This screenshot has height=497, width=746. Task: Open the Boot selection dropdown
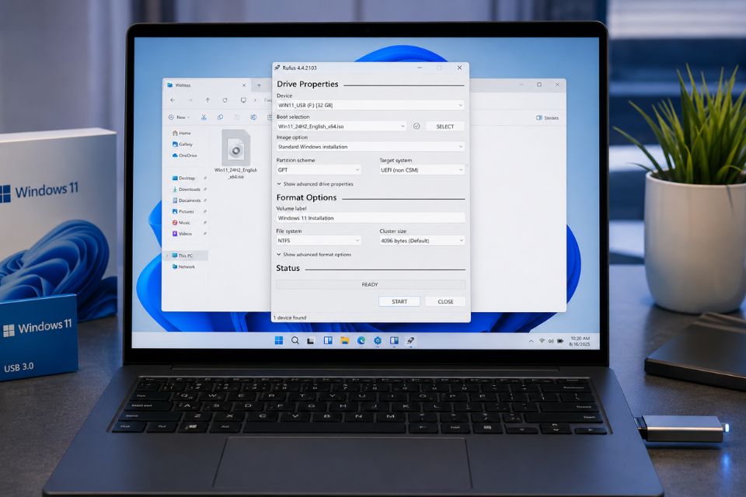coord(341,126)
